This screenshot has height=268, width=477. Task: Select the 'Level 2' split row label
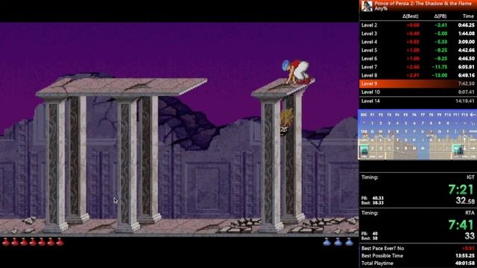[x=370, y=25]
